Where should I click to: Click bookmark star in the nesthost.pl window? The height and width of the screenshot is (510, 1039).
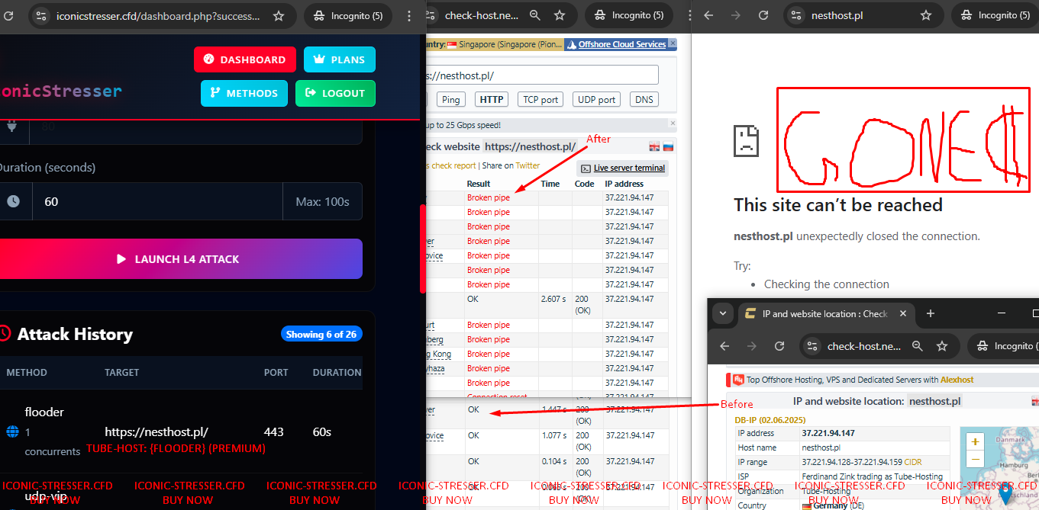(x=926, y=15)
